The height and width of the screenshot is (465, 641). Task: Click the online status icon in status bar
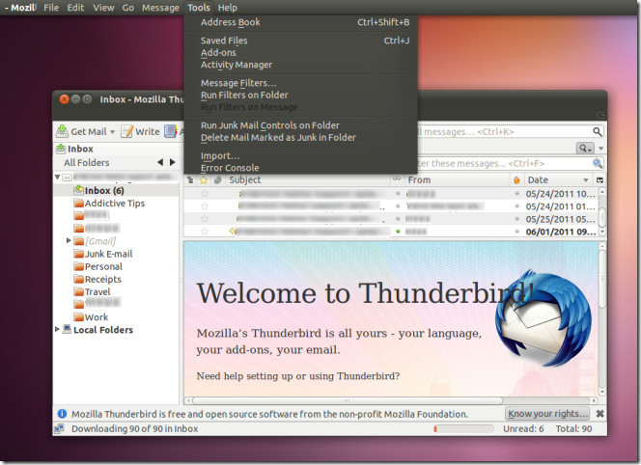click(59, 428)
